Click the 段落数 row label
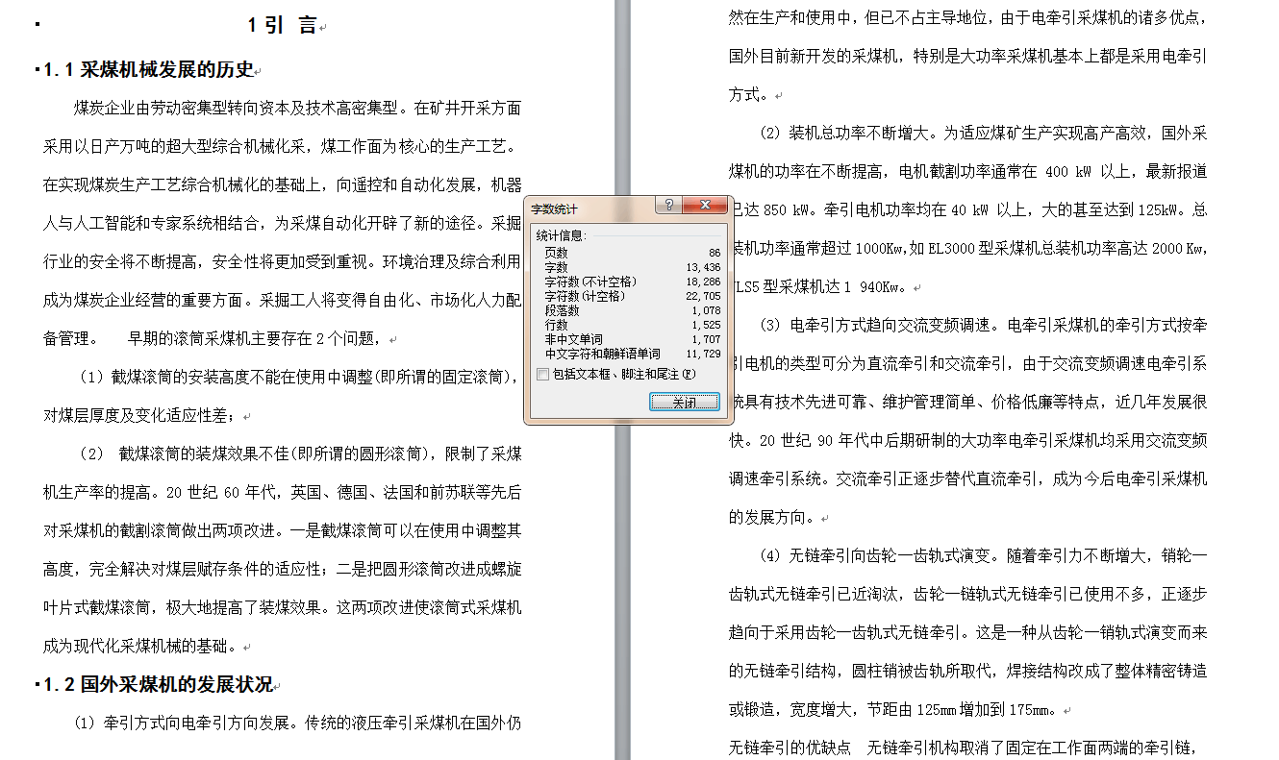This screenshot has height=760, width=1279. 562,310
